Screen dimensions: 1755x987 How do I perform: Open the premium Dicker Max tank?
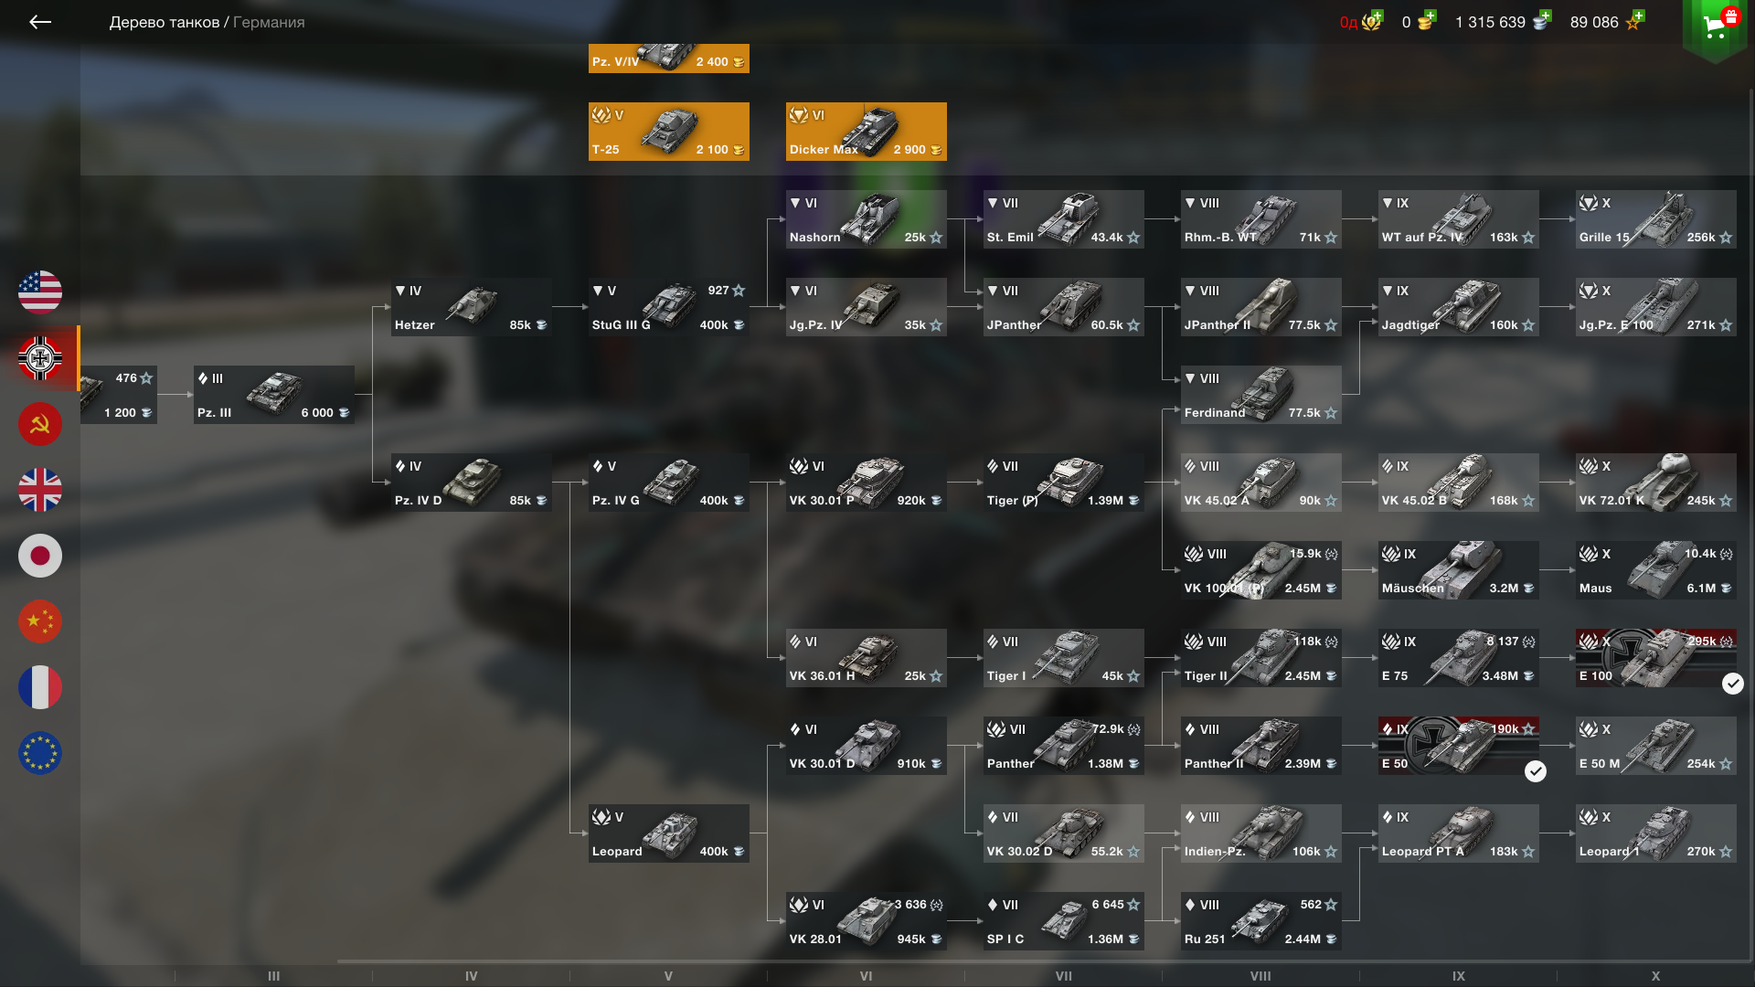(x=867, y=132)
